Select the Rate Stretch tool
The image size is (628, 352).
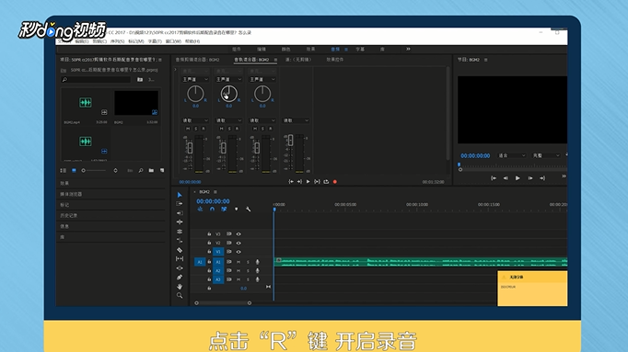click(x=180, y=241)
